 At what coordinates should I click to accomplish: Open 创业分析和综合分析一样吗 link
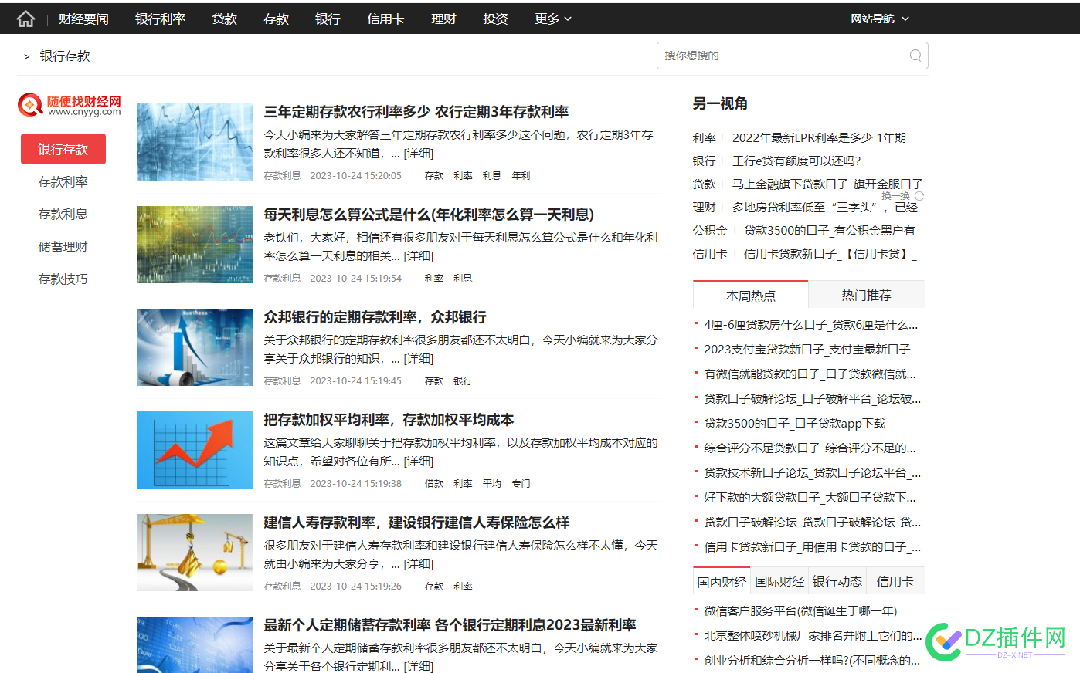812,661
